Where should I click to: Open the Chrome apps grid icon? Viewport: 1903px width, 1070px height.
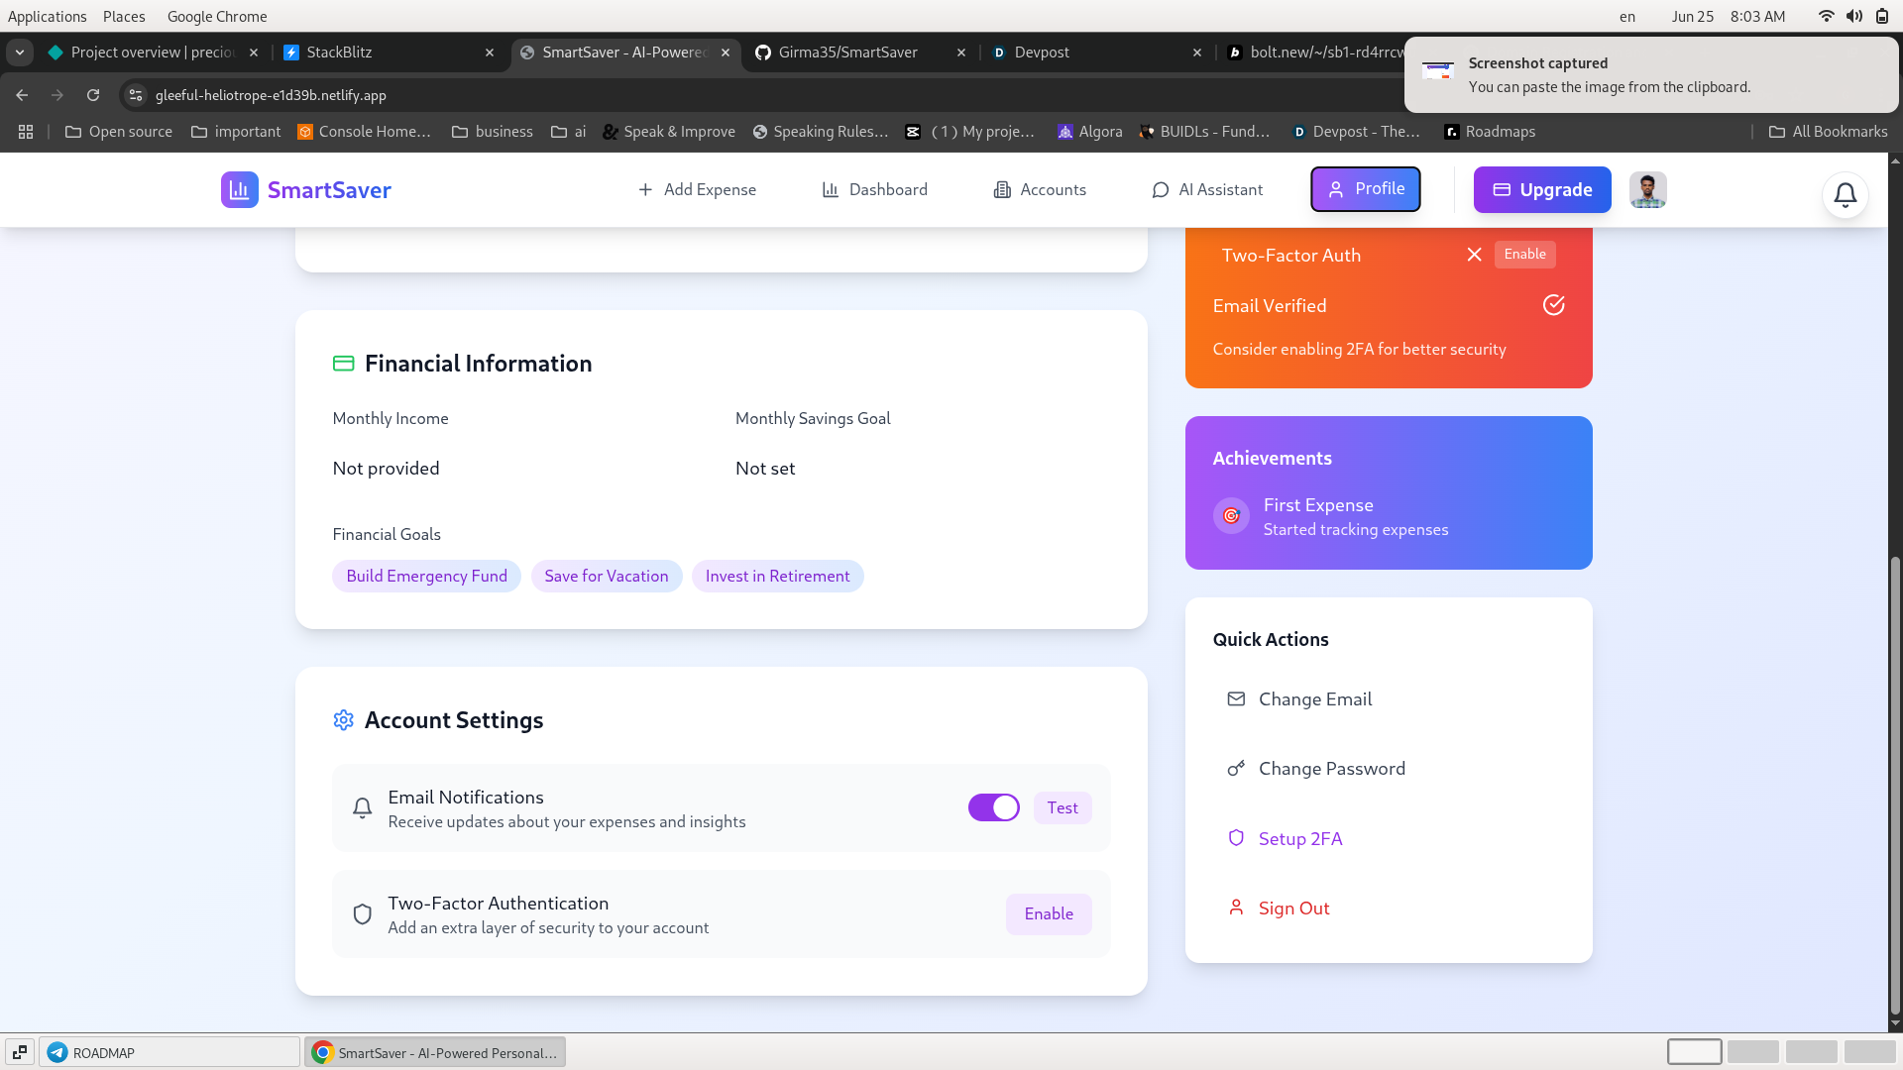(x=26, y=132)
